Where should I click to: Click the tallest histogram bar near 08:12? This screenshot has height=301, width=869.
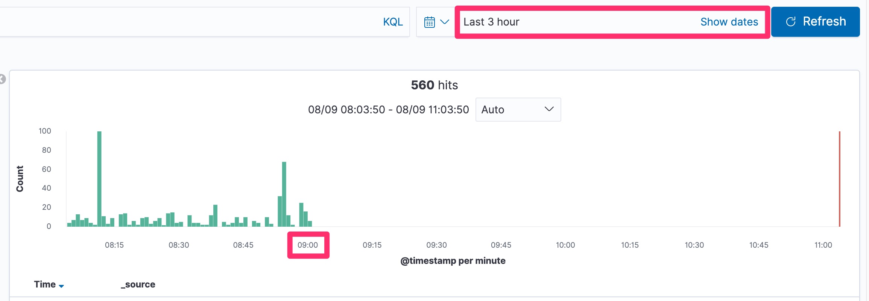click(99, 179)
